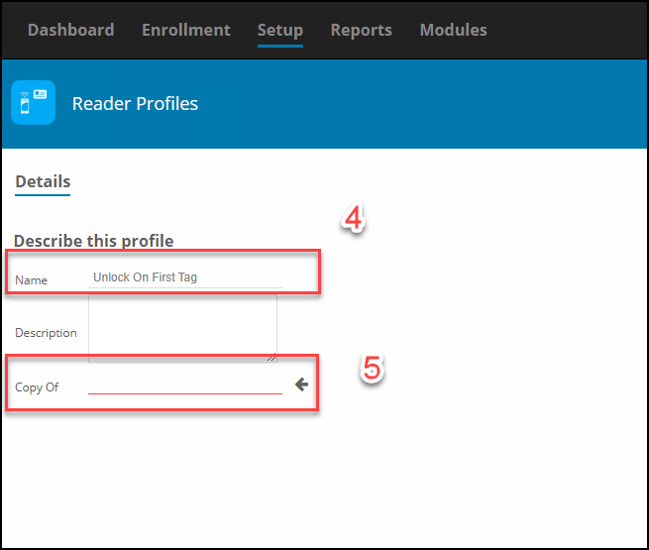Screen dimensions: 649x550
Task: Click the Description field label
Action: coord(46,333)
